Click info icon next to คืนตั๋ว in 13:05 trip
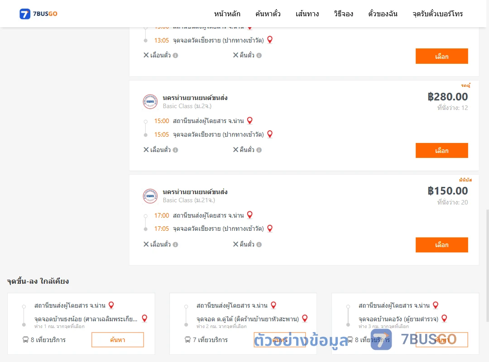This screenshot has height=362, width=489. 259,56
